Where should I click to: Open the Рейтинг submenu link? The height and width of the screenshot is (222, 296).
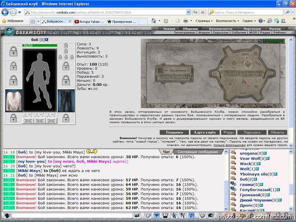tap(280, 33)
